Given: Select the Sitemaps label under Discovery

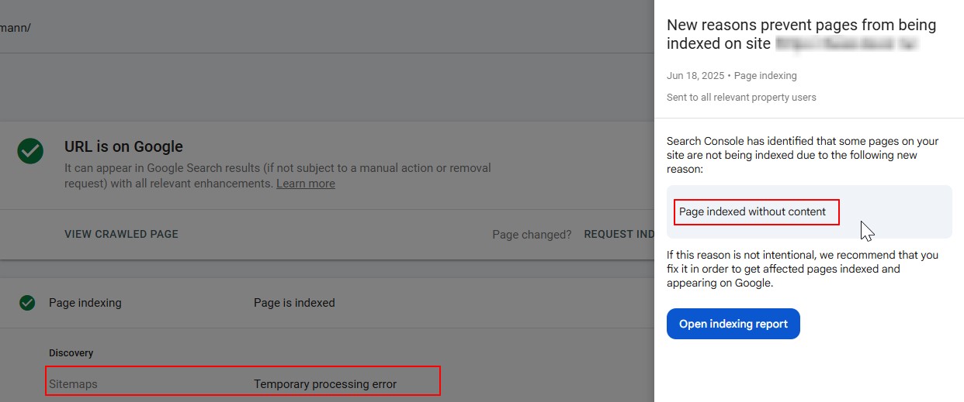Looking at the screenshot, I should coord(73,384).
